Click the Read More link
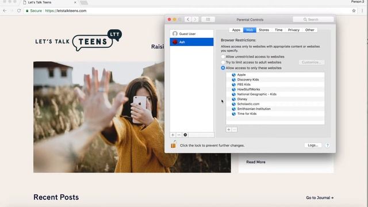This screenshot has width=368, height=207. pos(256,162)
